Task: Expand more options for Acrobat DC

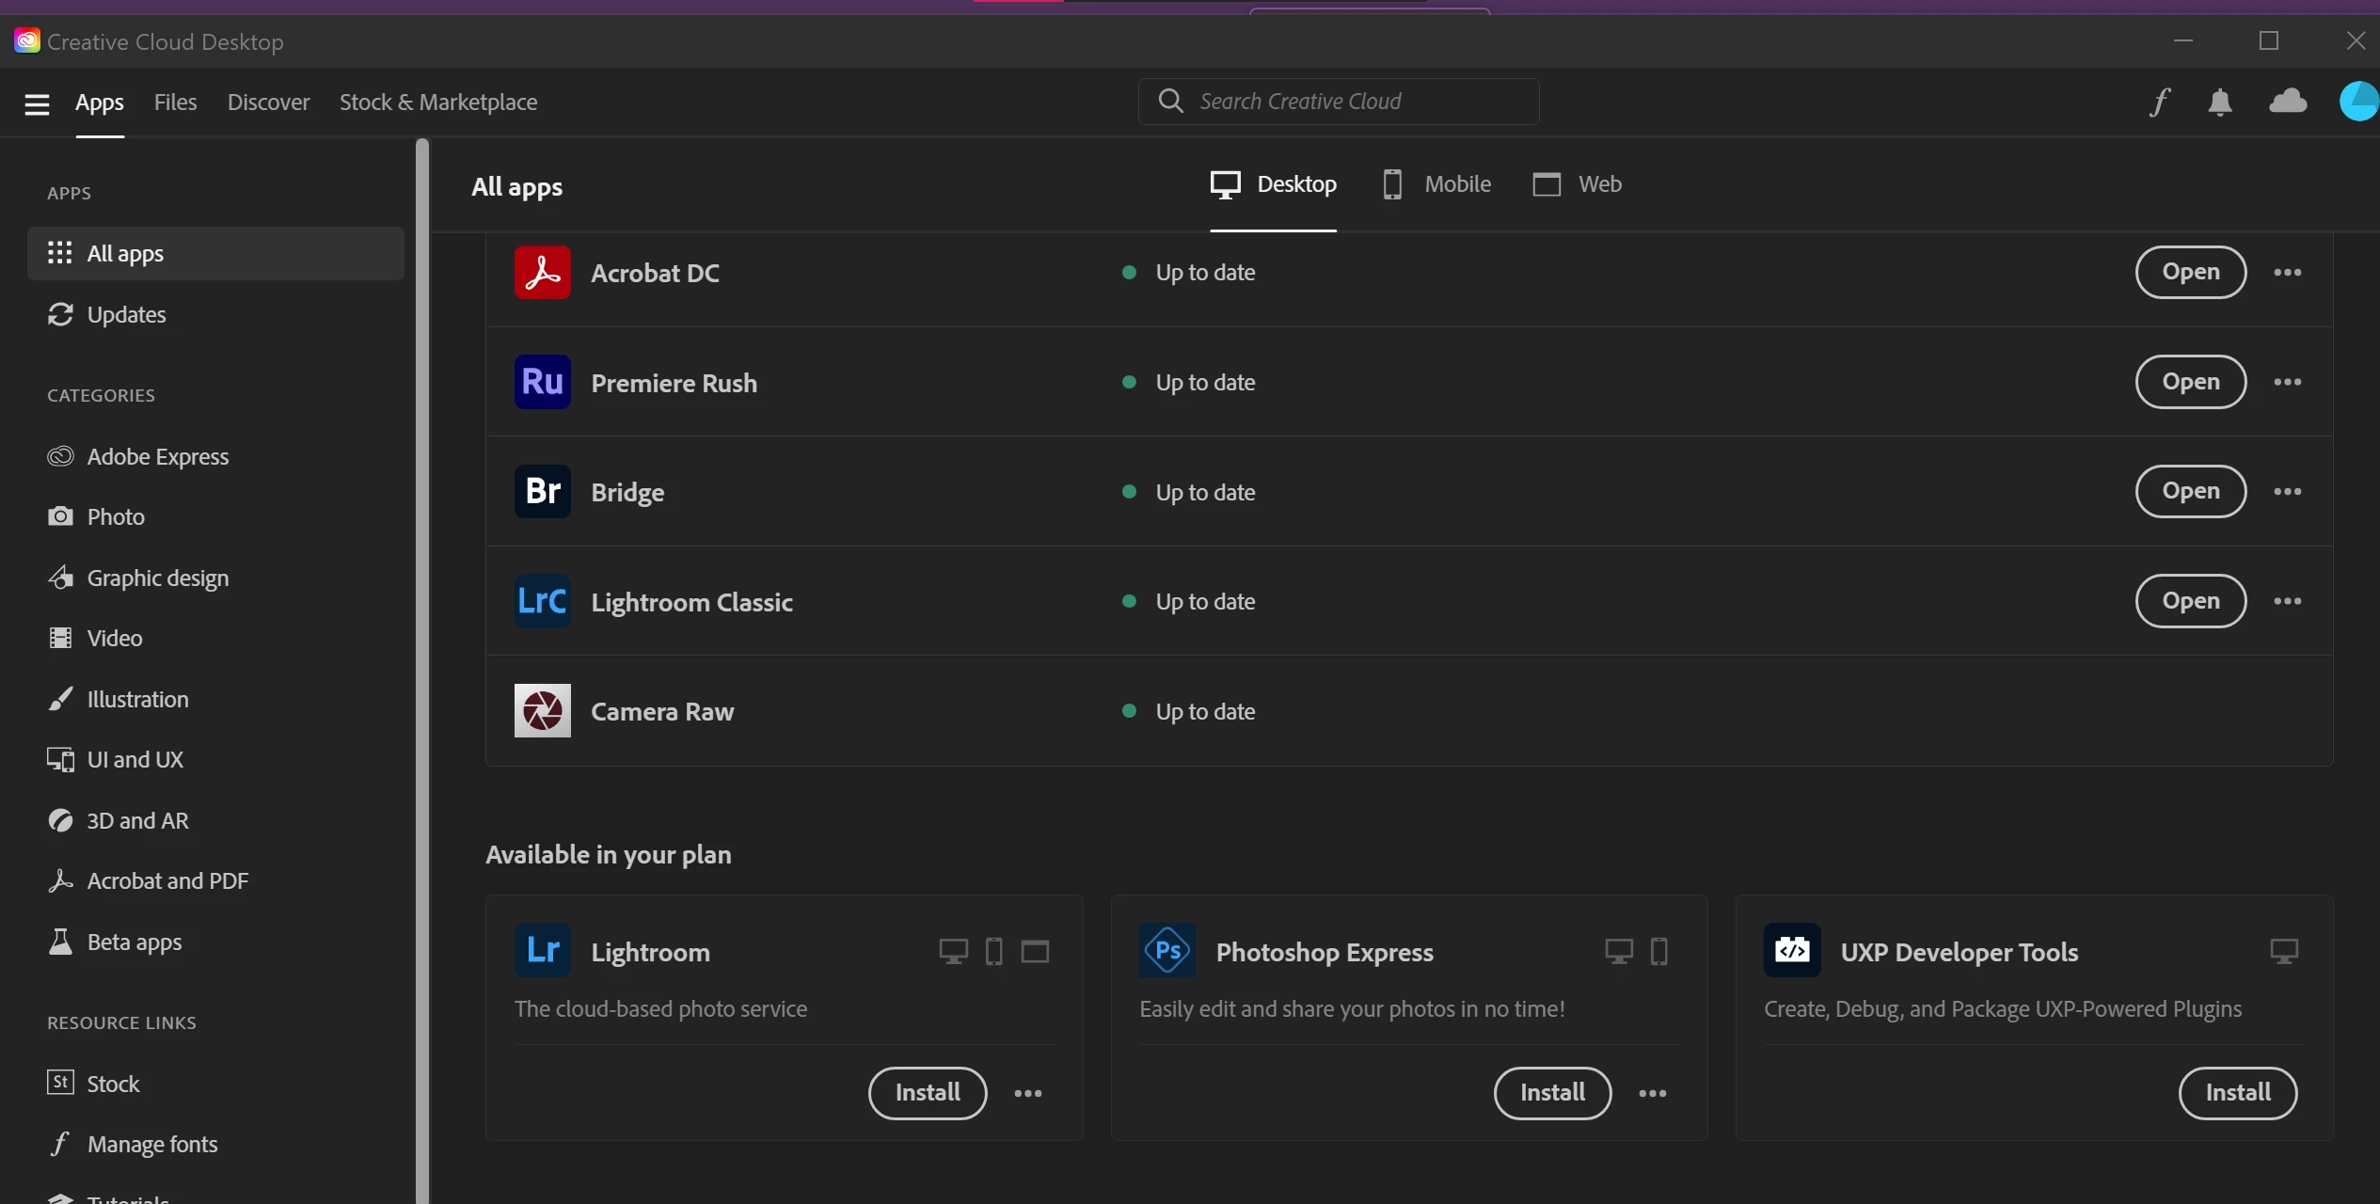Action: point(2288,273)
